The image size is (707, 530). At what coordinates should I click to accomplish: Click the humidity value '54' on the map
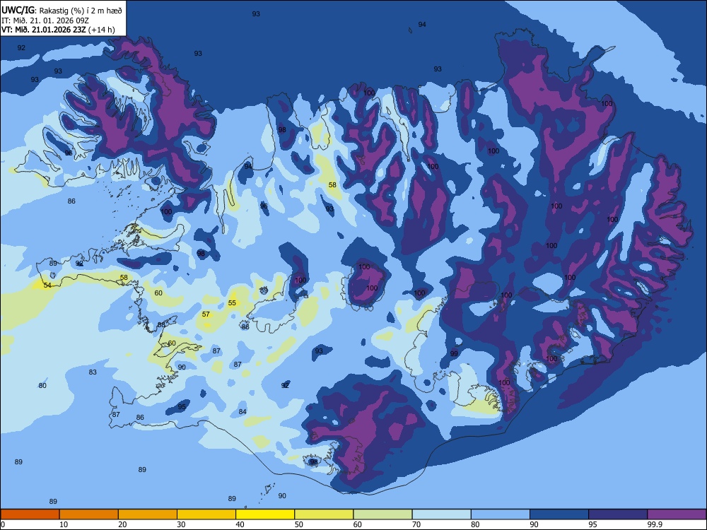point(47,285)
